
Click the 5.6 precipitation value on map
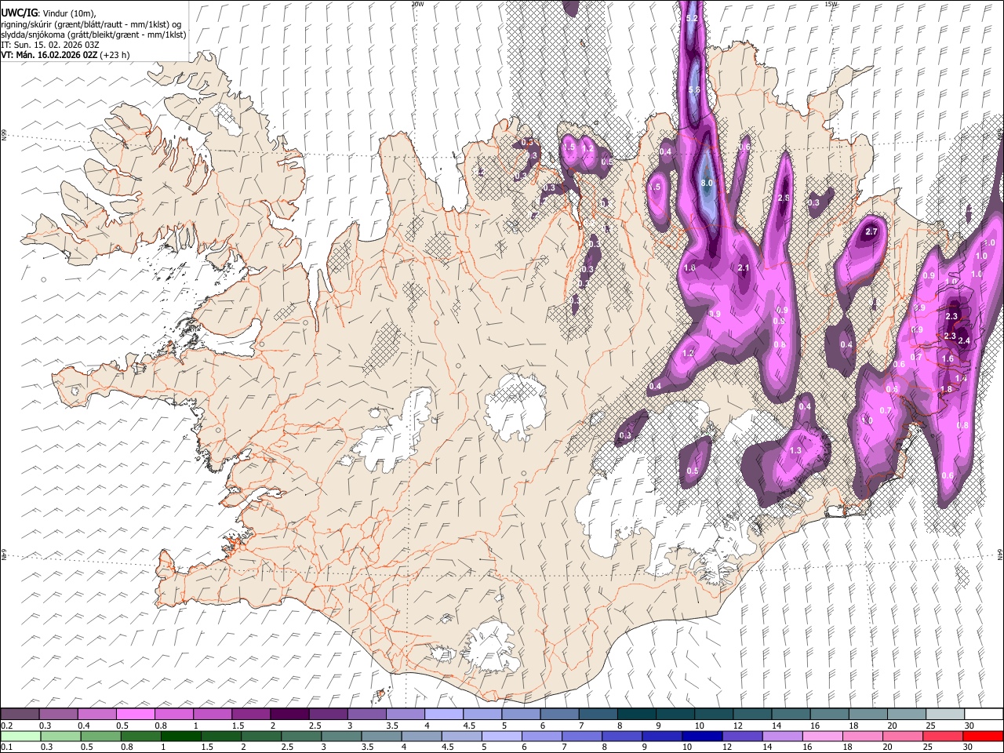click(694, 90)
